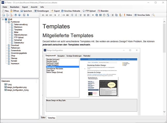Select the Impressum tree item
Viewport: 167px width, 123px height.
15,64
